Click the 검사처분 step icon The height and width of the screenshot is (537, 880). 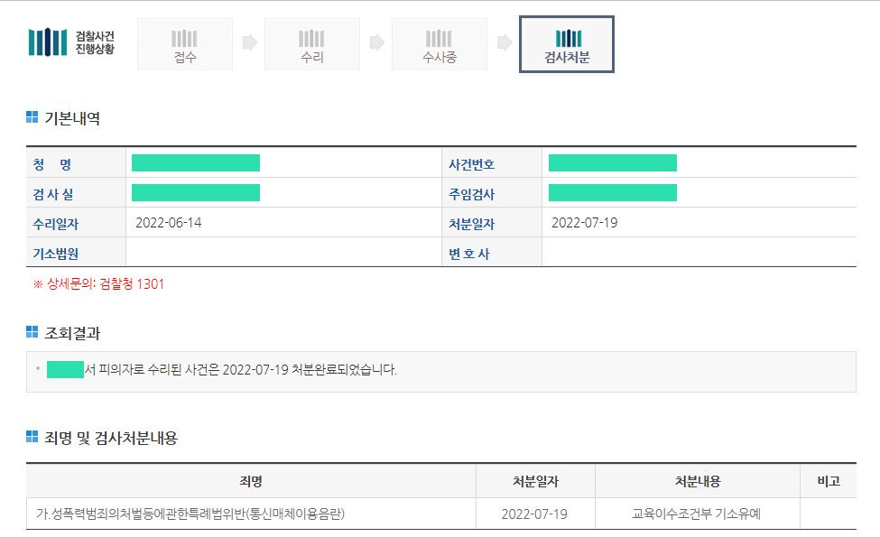[568, 38]
